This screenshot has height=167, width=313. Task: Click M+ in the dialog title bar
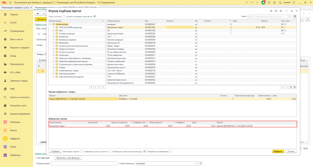tap(276, 11)
